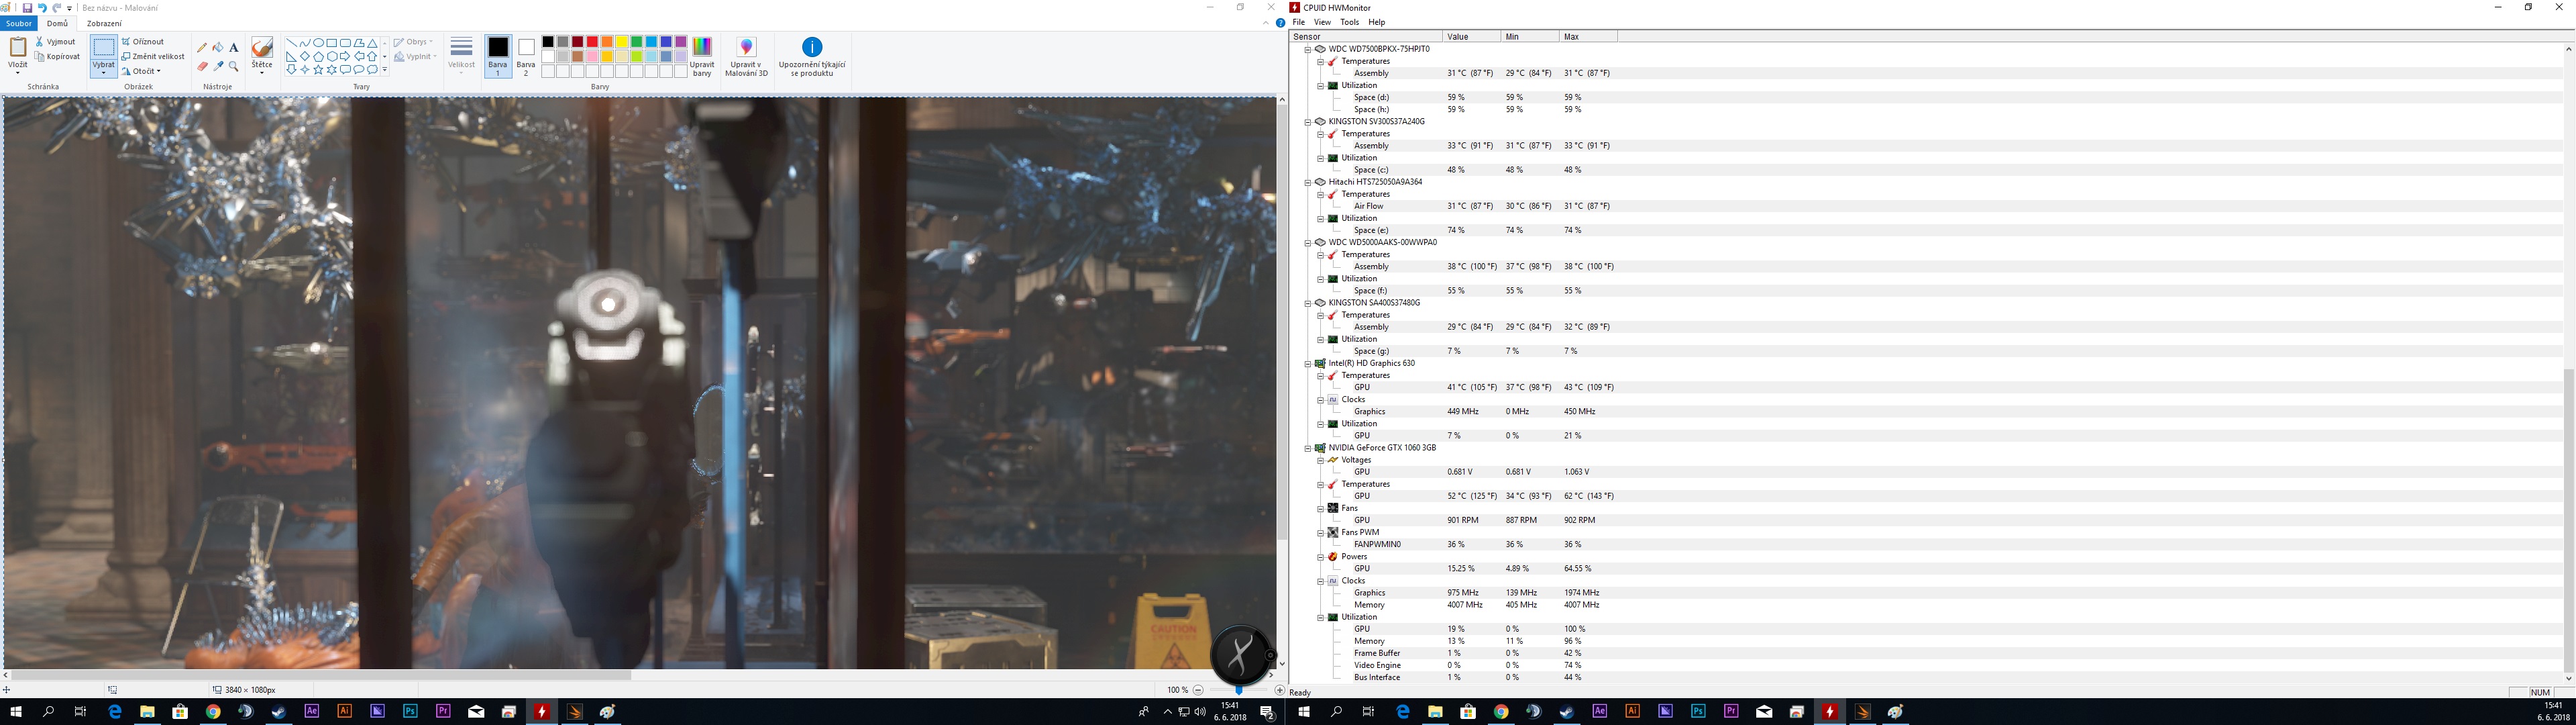Click the Undo arrow in quick access toolbar
This screenshot has height=725, width=2576.
pos(42,8)
